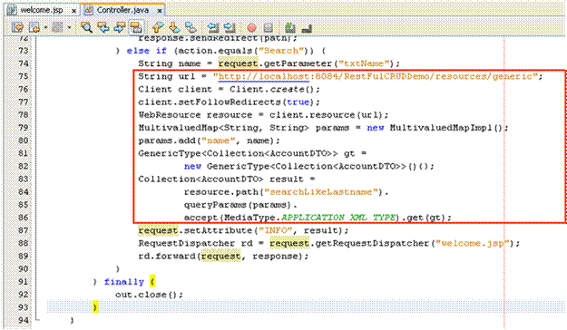Click MultivaluedMapImpl on line 79
Image resolution: width=567 pixels, height=330 pixels.
tap(441, 128)
